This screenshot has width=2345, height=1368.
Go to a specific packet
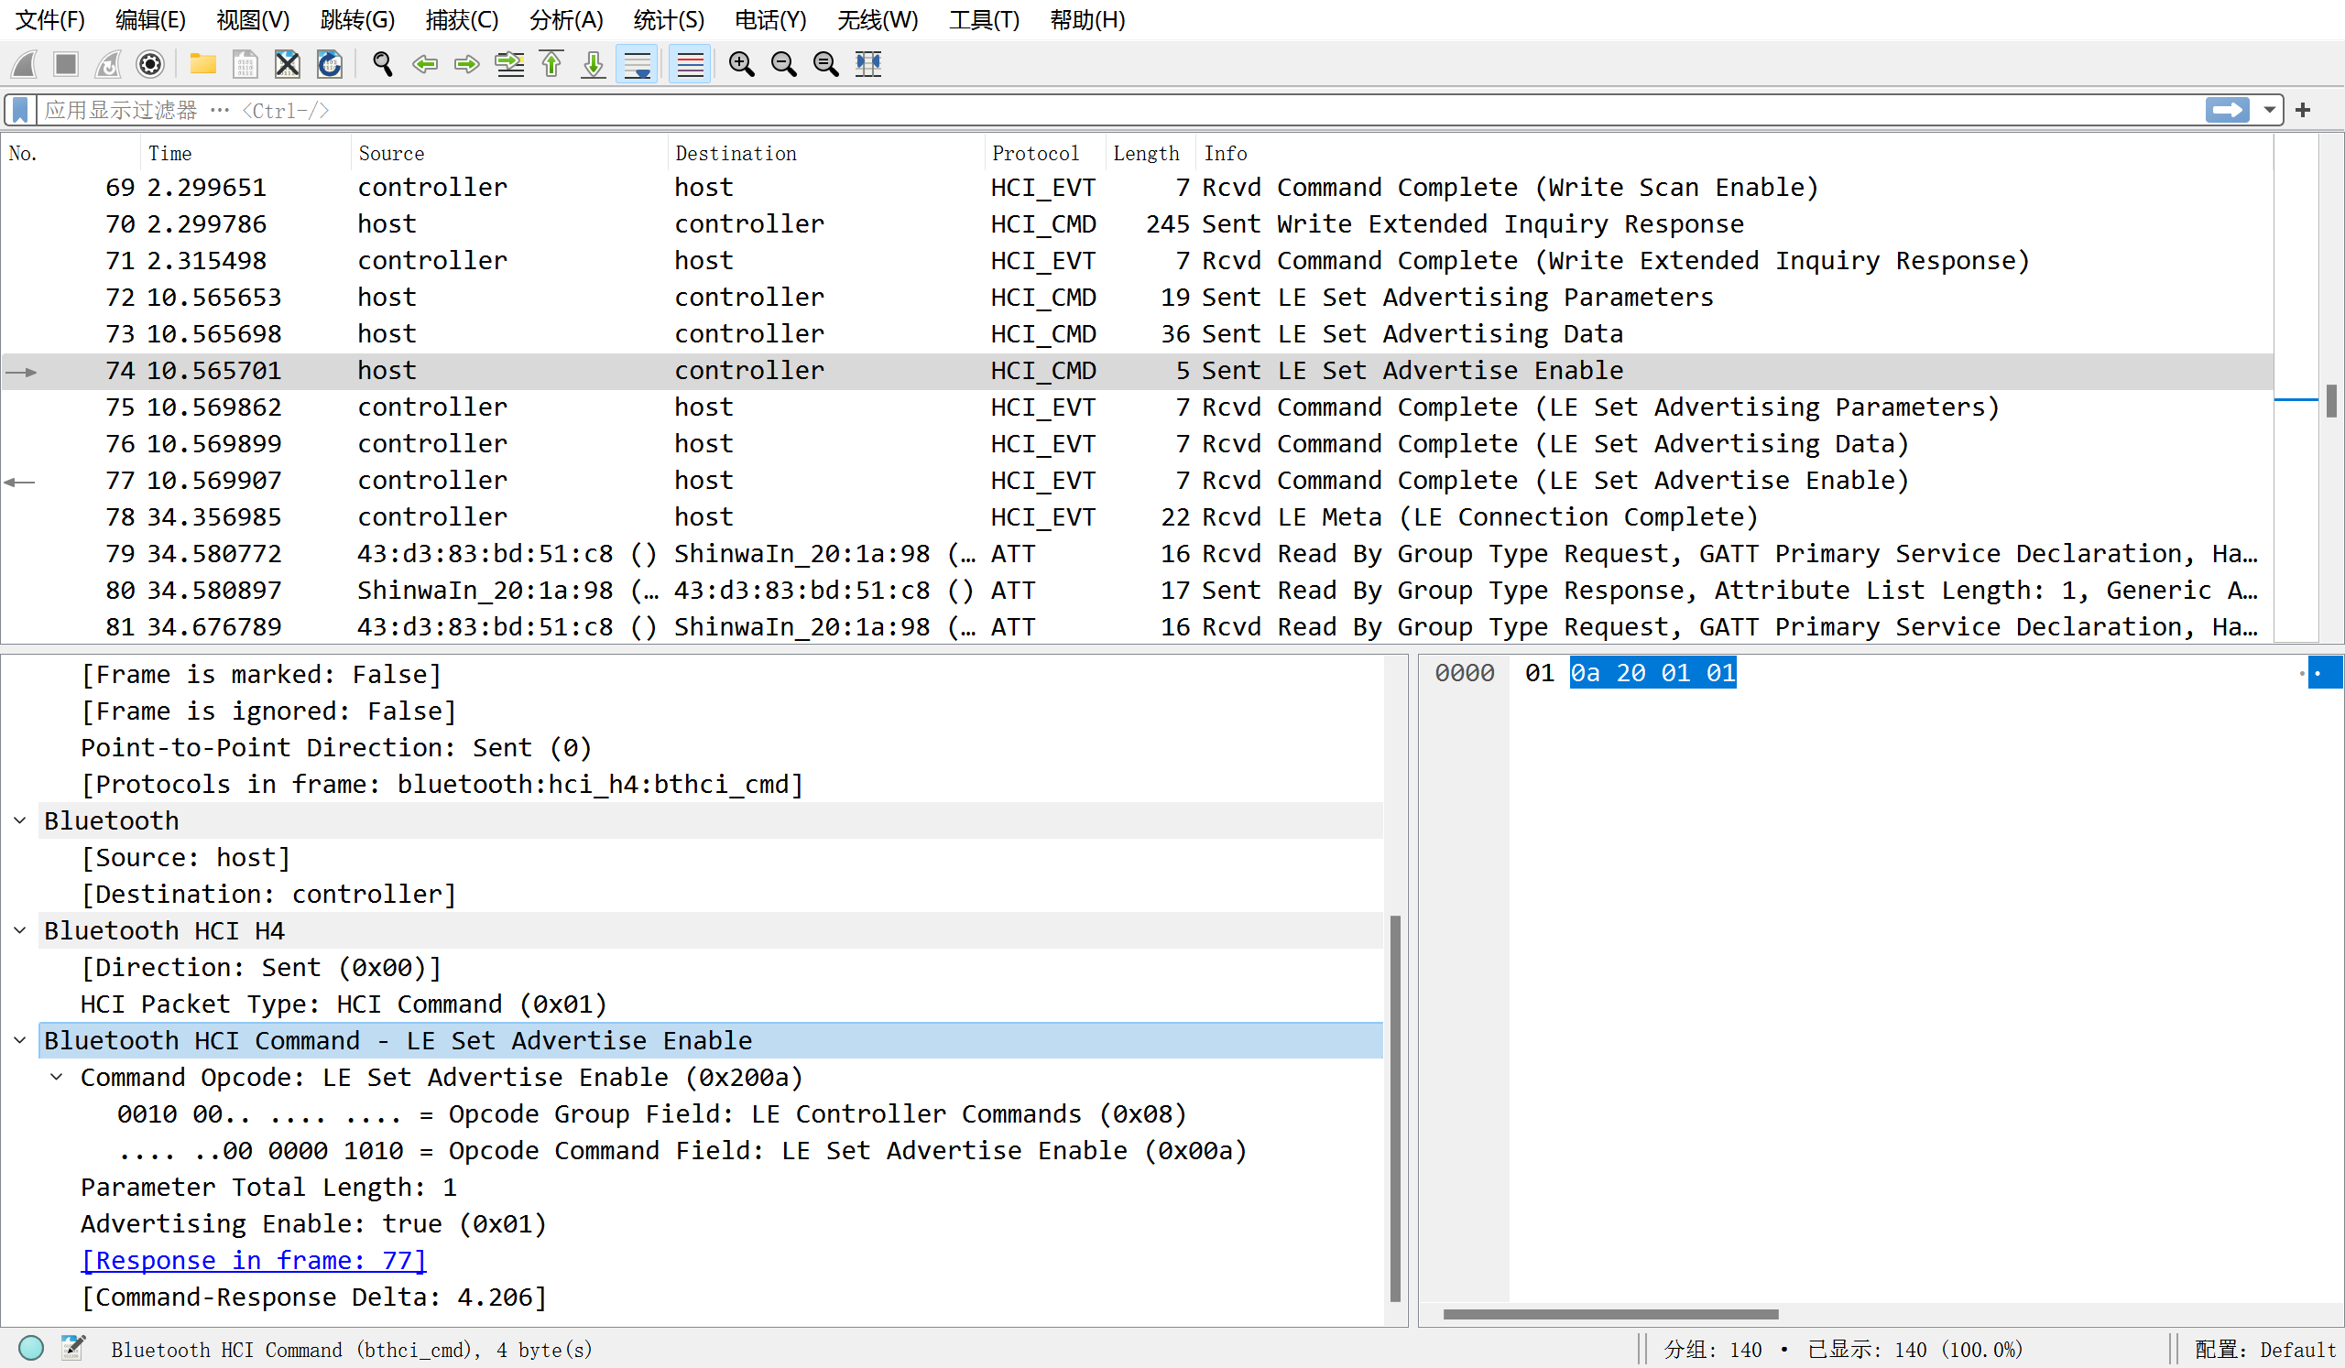(x=510, y=64)
